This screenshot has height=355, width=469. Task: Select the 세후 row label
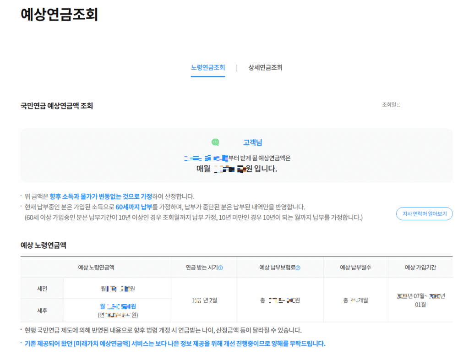tap(42, 310)
